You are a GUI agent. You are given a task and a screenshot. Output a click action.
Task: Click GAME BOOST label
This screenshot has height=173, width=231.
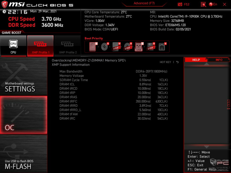[x=11, y=33]
